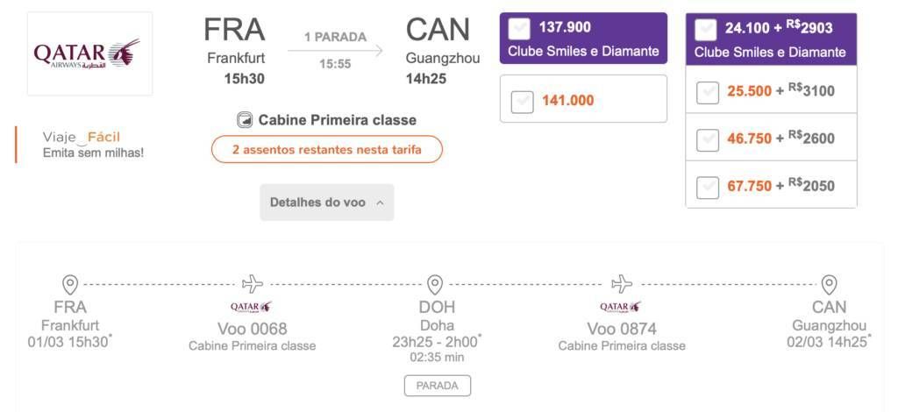Select the 141.000 miles fare checkbox

pyautogui.click(x=522, y=102)
